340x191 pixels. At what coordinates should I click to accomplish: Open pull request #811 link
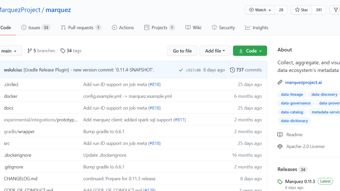click(x=179, y=120)
